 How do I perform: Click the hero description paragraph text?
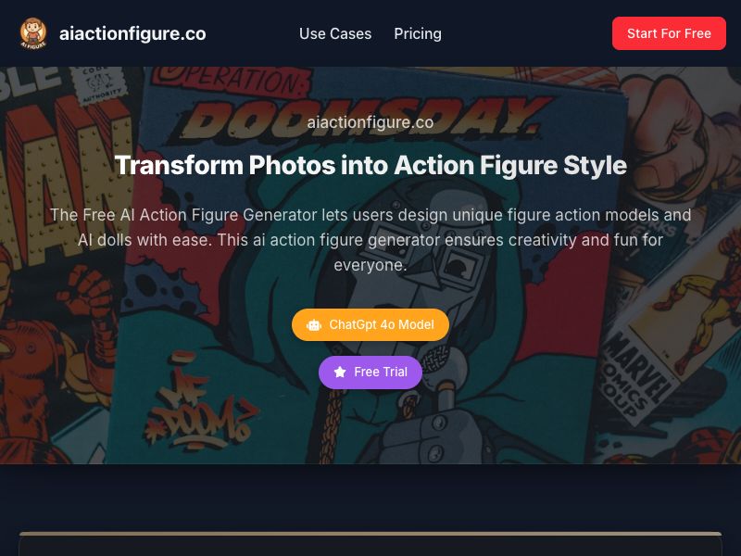[x=370, y=239]
